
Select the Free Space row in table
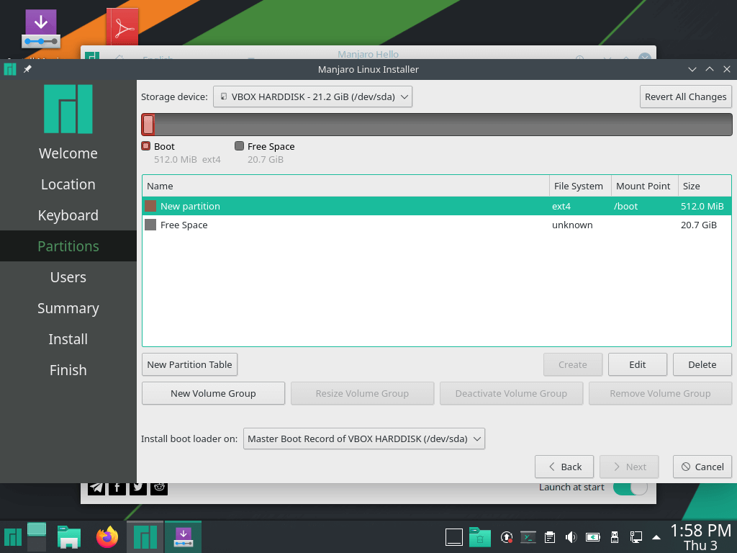tap(437, 225)
